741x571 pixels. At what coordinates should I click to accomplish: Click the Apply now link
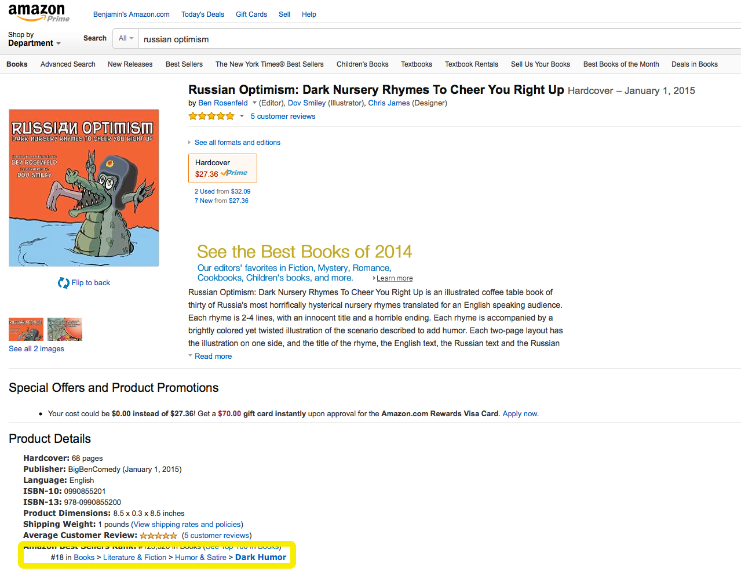tap(520, 414)
